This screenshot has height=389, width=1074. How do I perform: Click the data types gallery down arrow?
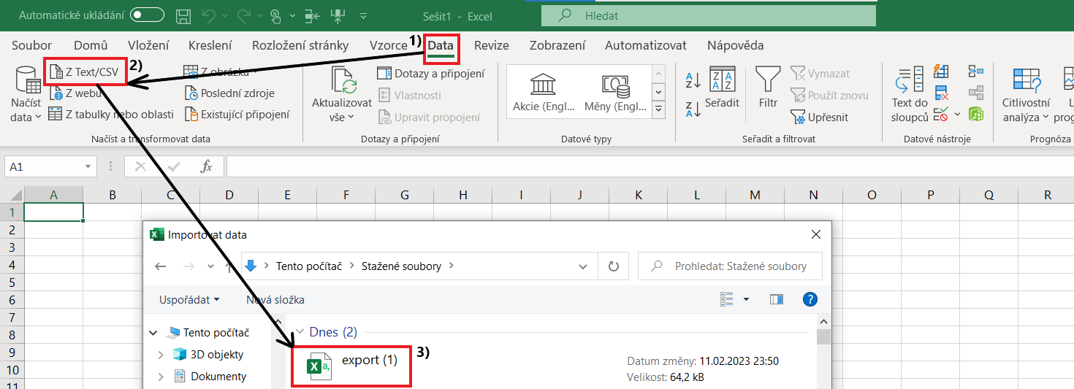click(658, 92)
